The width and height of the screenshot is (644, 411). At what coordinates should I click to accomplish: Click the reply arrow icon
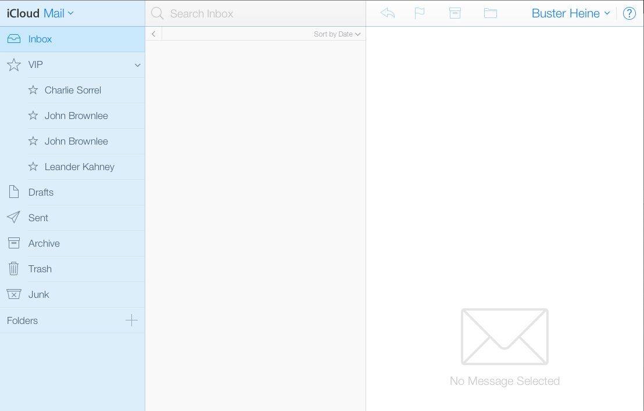(x=388, y=13)
